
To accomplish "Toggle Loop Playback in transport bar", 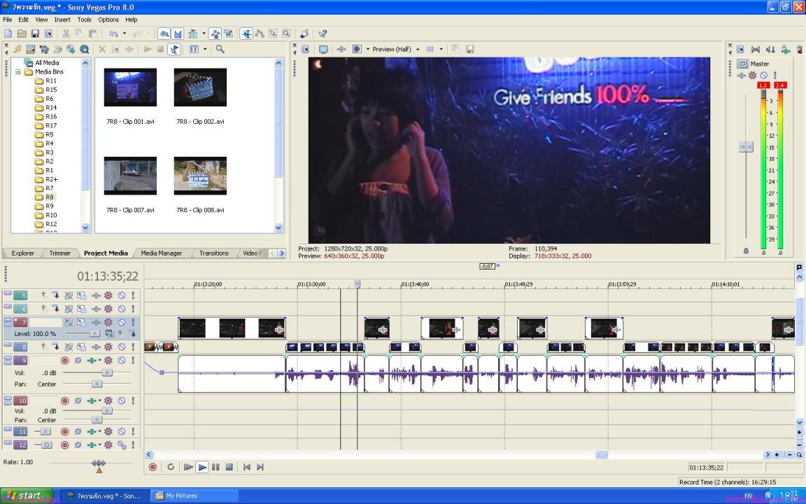I will [171, 467].
